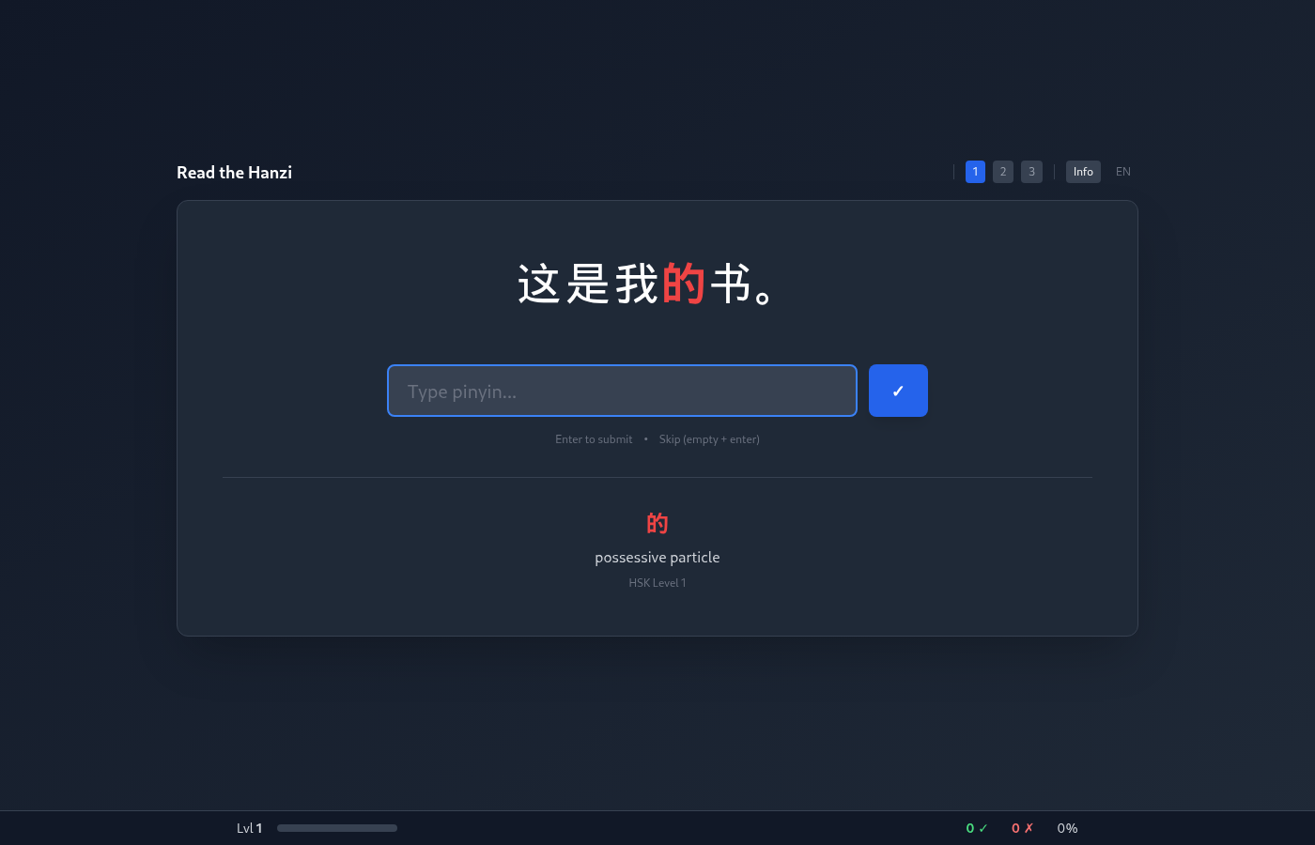Open the possessive particle explanation
Image resolution: width=1315 pixels, height=845 pixels.
(x=657, y=557)
